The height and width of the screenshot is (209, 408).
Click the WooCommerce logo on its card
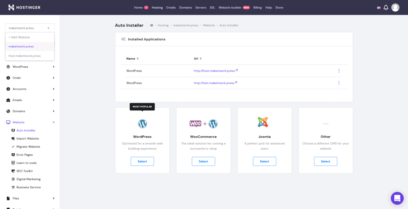click(x=204, y=124)
